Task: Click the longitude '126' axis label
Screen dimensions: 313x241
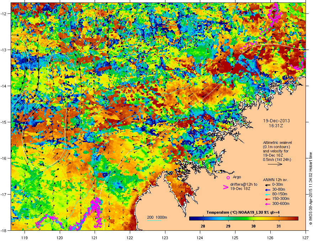Action: point(270,237)
